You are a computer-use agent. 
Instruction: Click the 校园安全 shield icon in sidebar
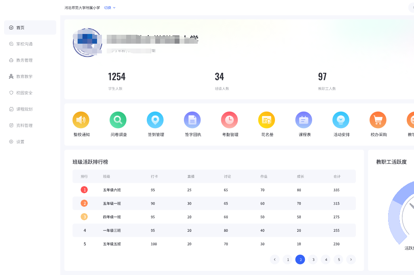11,93
